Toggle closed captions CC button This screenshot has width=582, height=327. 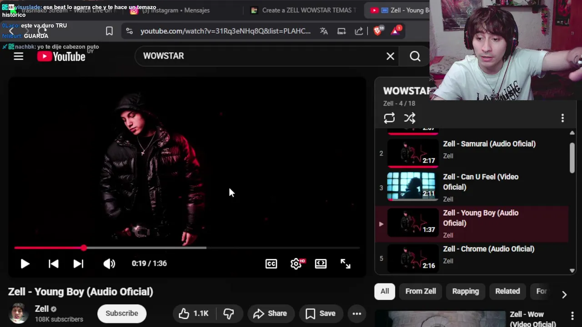click(x=271, y=263)
